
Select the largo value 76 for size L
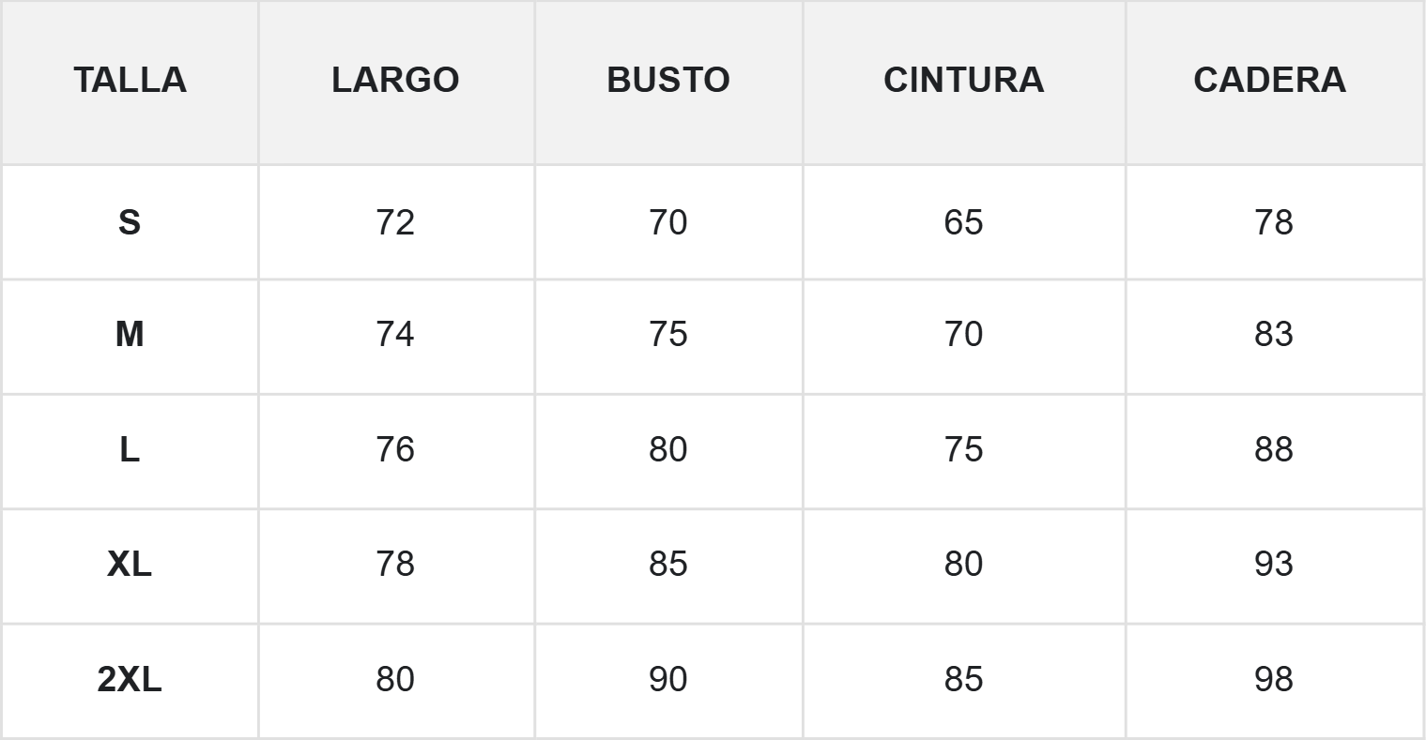tap(395, 449)
